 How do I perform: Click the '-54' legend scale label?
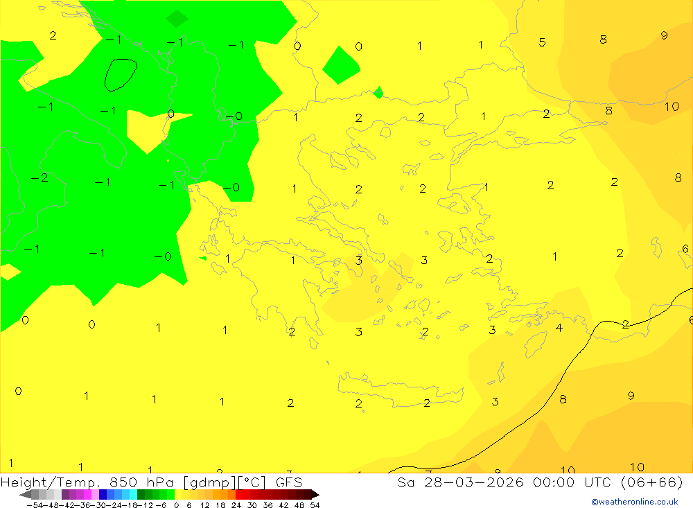pos(35,505)
